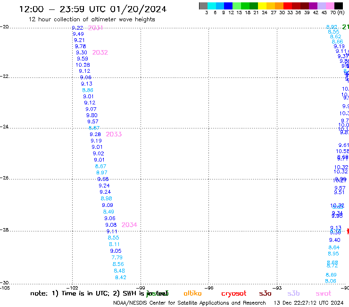Click the 9.02 wave height value
This screenshot has width=349, height=307.
[99, 153]
